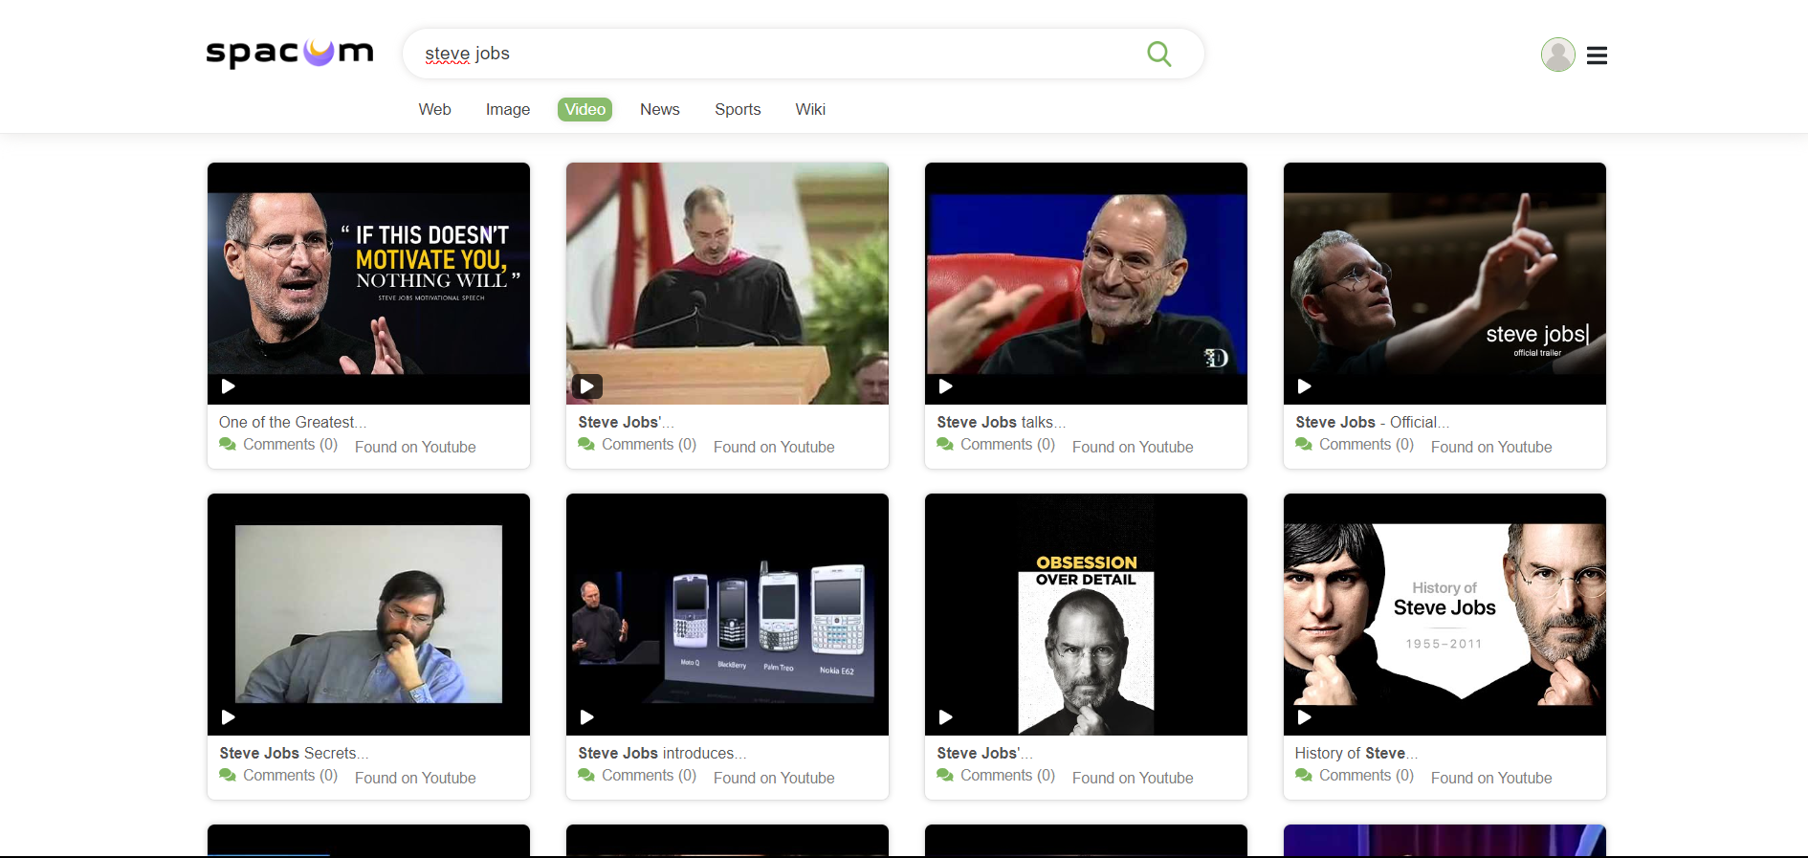This screenshot has height=858, width=1808.
Task: Open the user profile avatar
Action: click(x=1557, y=55)
